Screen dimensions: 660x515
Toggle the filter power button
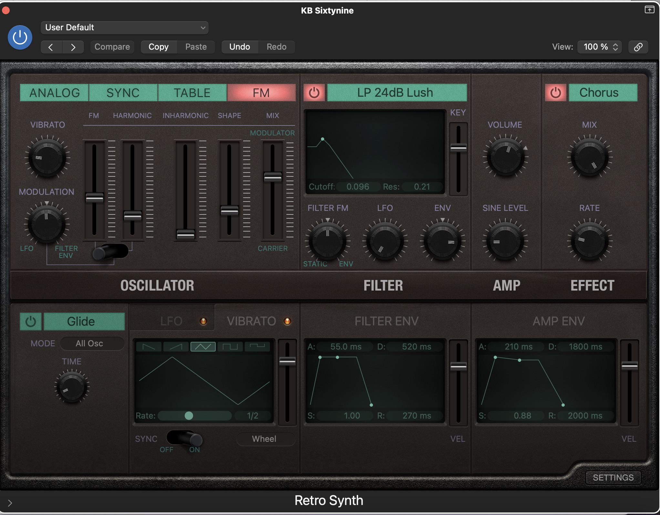pyautogui.click(x=314, y=93)
